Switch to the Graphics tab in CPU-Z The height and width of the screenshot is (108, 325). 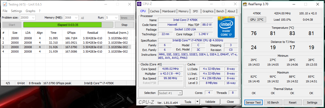(x=208, y=11)
